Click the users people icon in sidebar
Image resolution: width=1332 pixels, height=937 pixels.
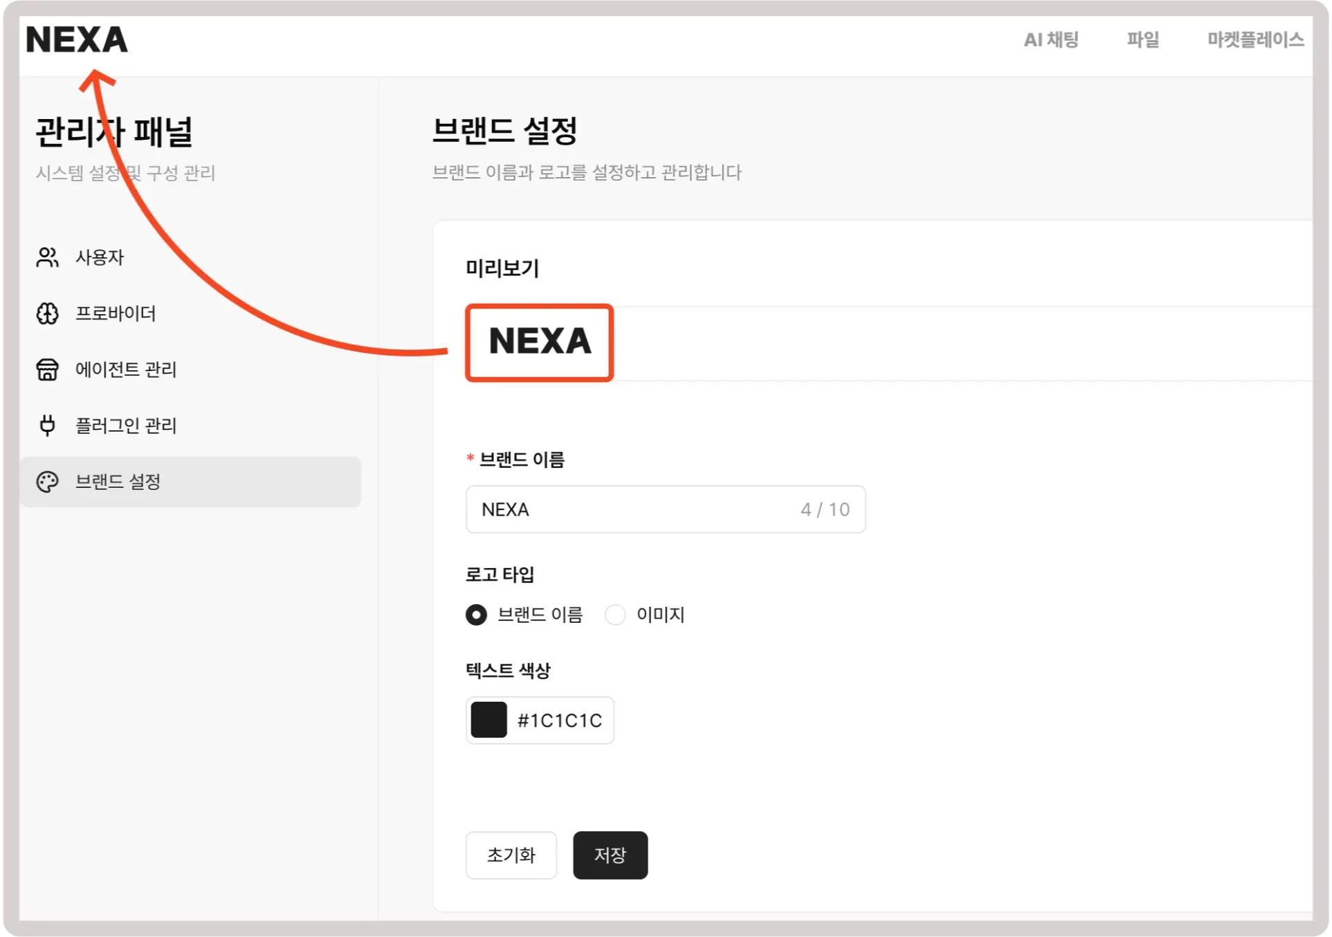pyautogui.click(x=47, y=257)
